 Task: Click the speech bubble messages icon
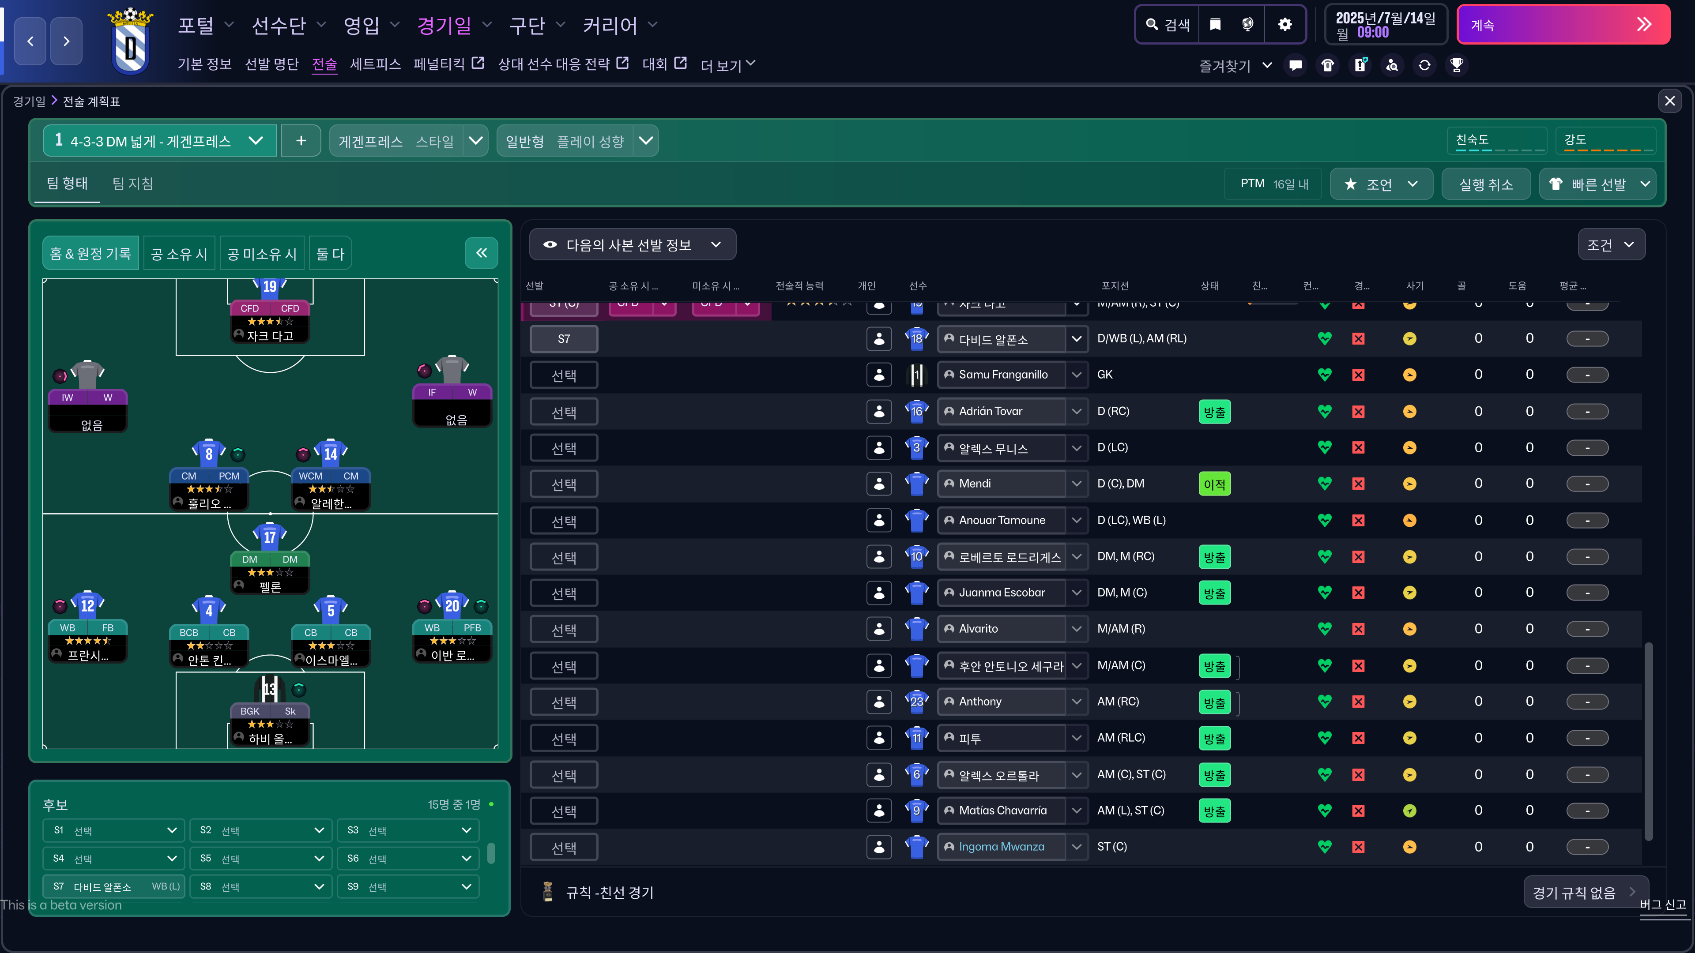pyautogui.click(x=1295, y=65)
